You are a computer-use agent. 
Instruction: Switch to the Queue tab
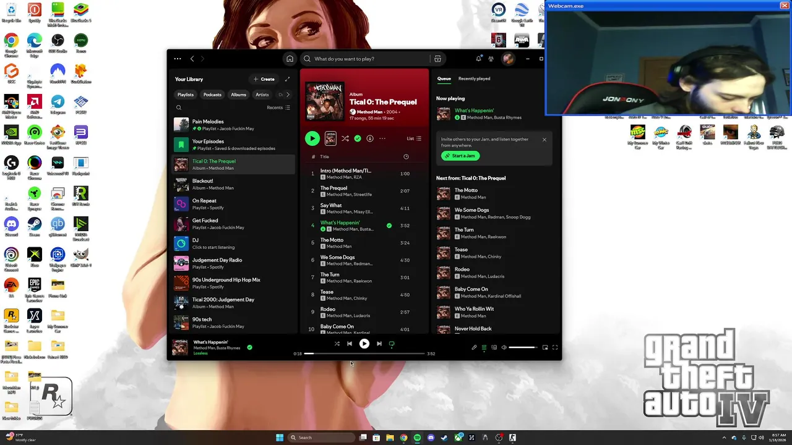pyautogui.click(x=444, y=78)
